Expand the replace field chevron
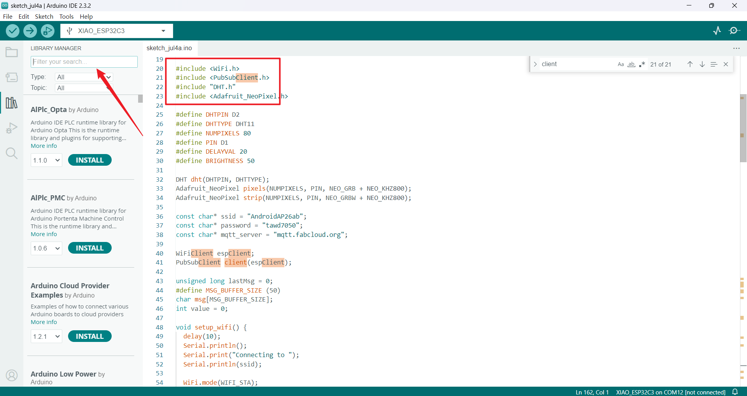The image size is (747, 396). [535, 64]
